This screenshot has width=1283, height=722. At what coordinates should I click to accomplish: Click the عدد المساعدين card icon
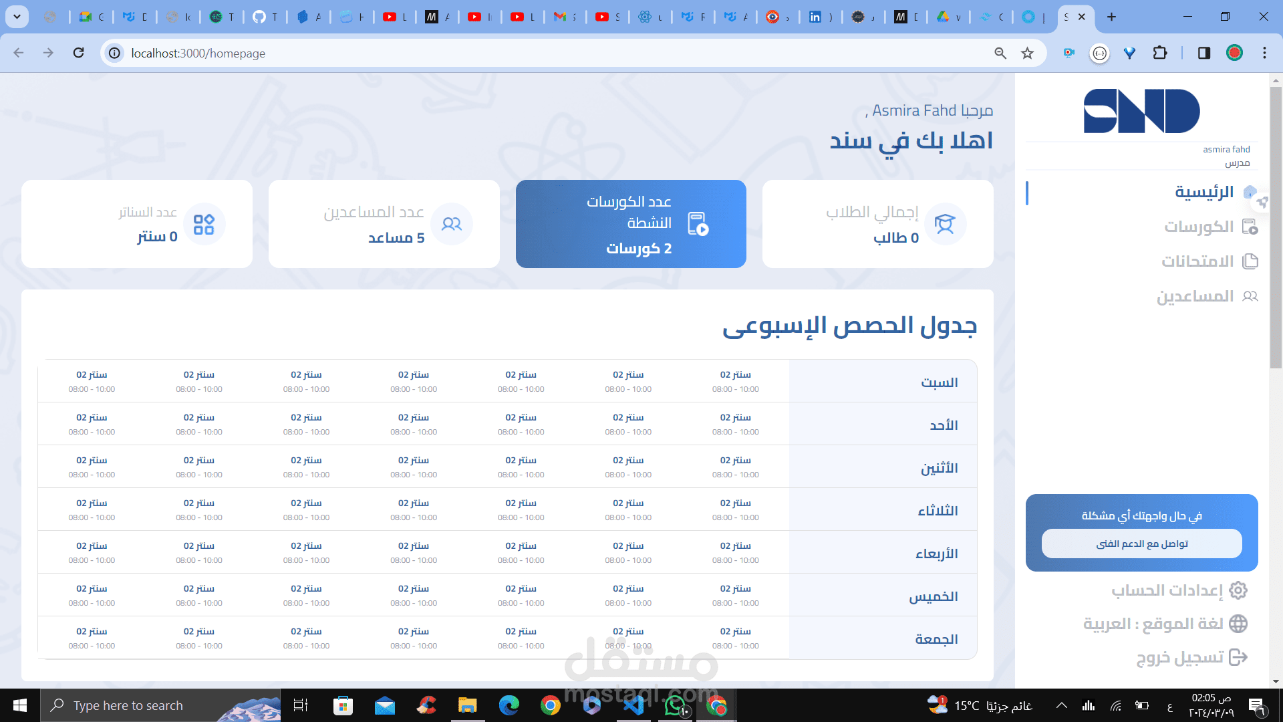tap(452, 224)
